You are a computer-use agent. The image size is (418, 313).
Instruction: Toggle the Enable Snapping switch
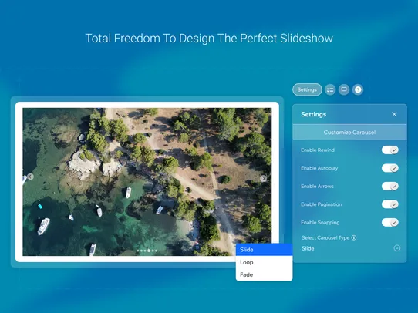(x=390, y=223)
